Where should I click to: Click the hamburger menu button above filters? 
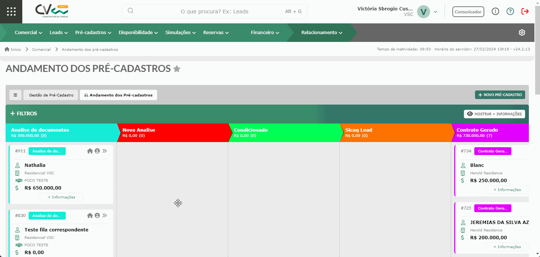coord(15,95)
